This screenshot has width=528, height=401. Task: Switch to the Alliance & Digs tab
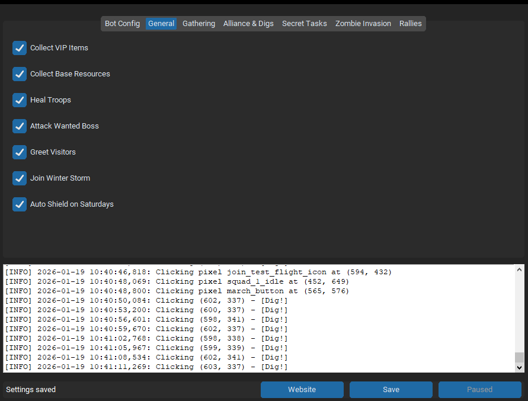(x=248, y=24)
